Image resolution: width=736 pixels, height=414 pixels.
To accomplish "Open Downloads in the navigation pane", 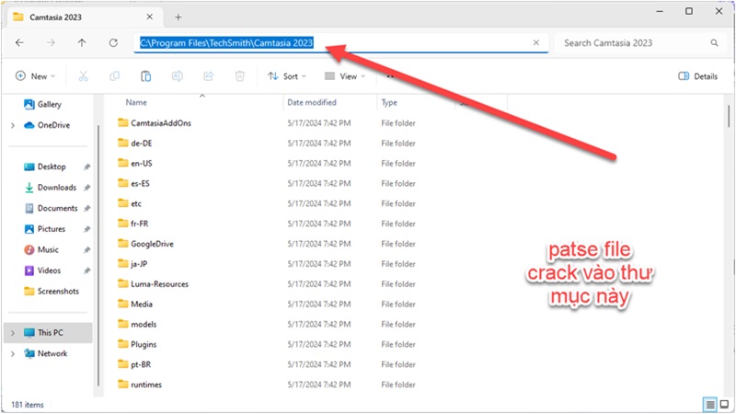I will pos(56,188).
